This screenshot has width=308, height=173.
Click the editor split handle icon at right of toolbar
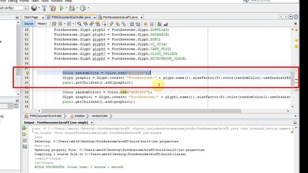point(295,24)
